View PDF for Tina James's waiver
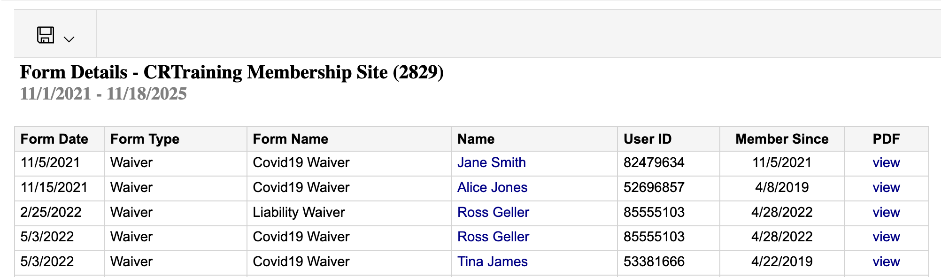 (886, 262)
